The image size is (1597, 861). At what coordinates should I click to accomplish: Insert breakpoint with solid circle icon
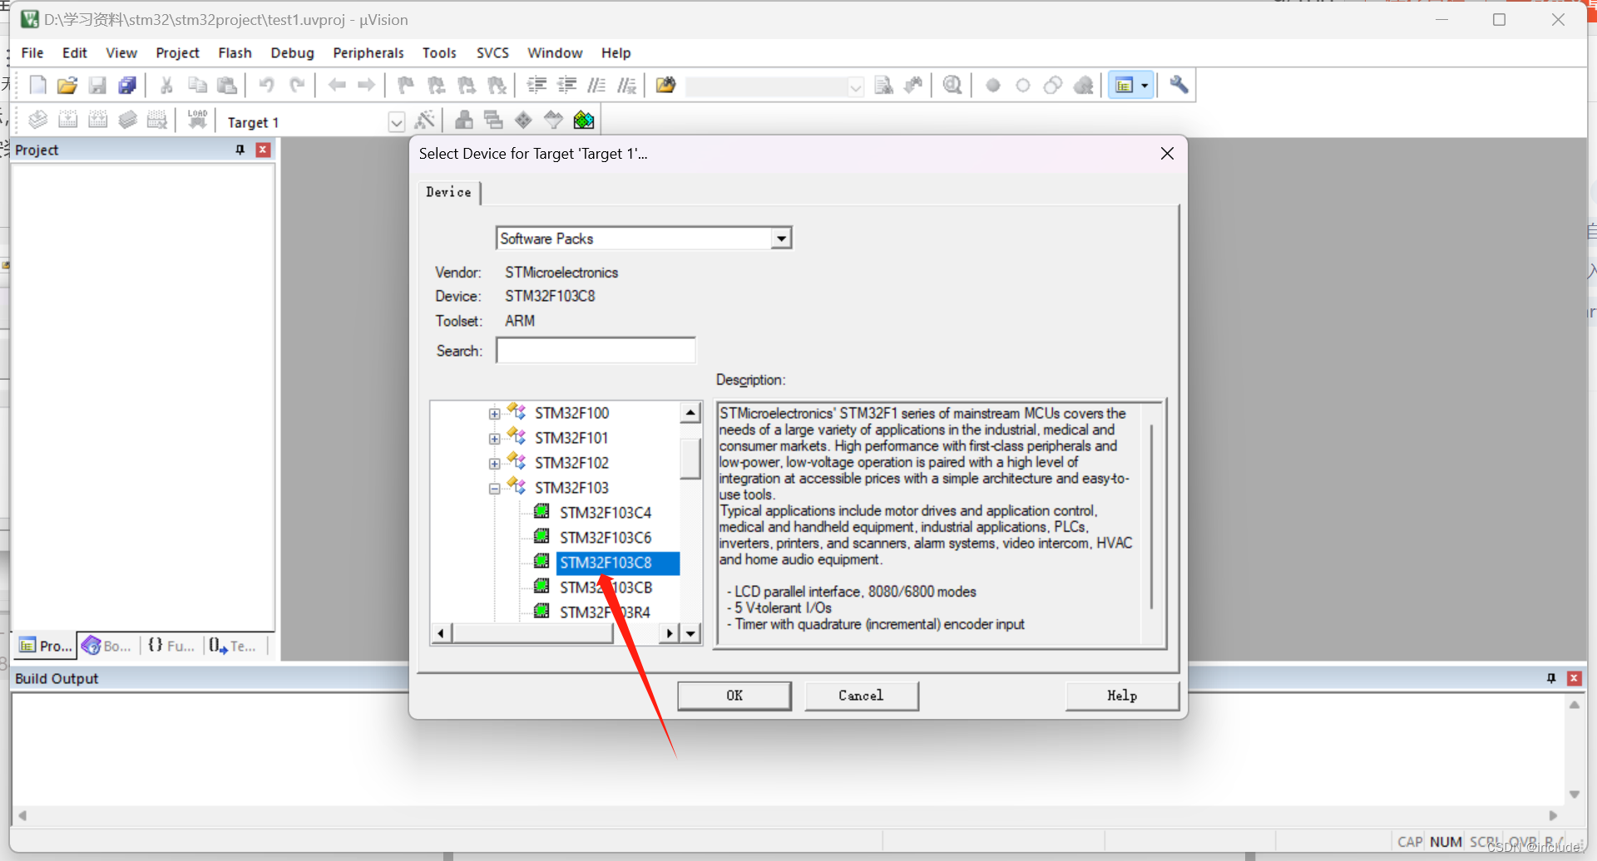pyautogui.click(x=993, y=85)
